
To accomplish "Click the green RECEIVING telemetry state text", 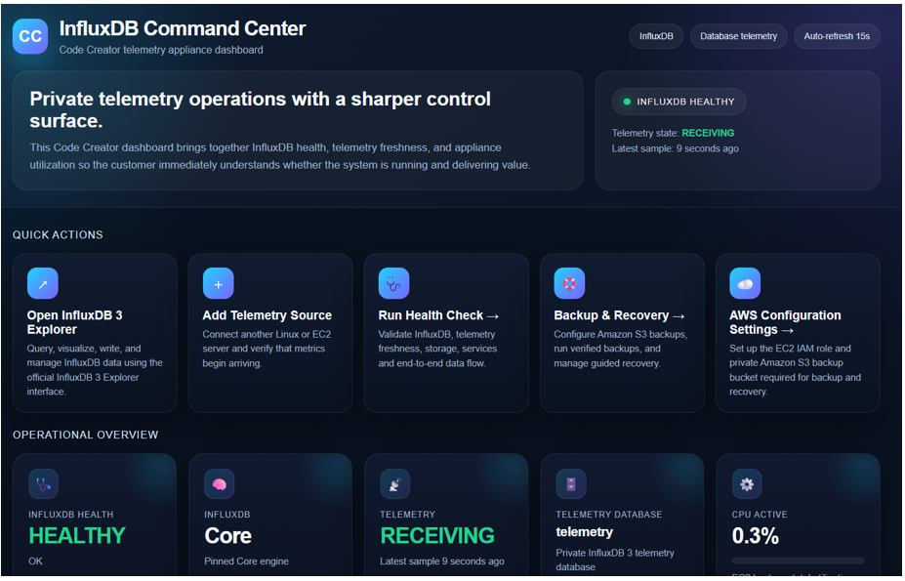I will point(708,133).
